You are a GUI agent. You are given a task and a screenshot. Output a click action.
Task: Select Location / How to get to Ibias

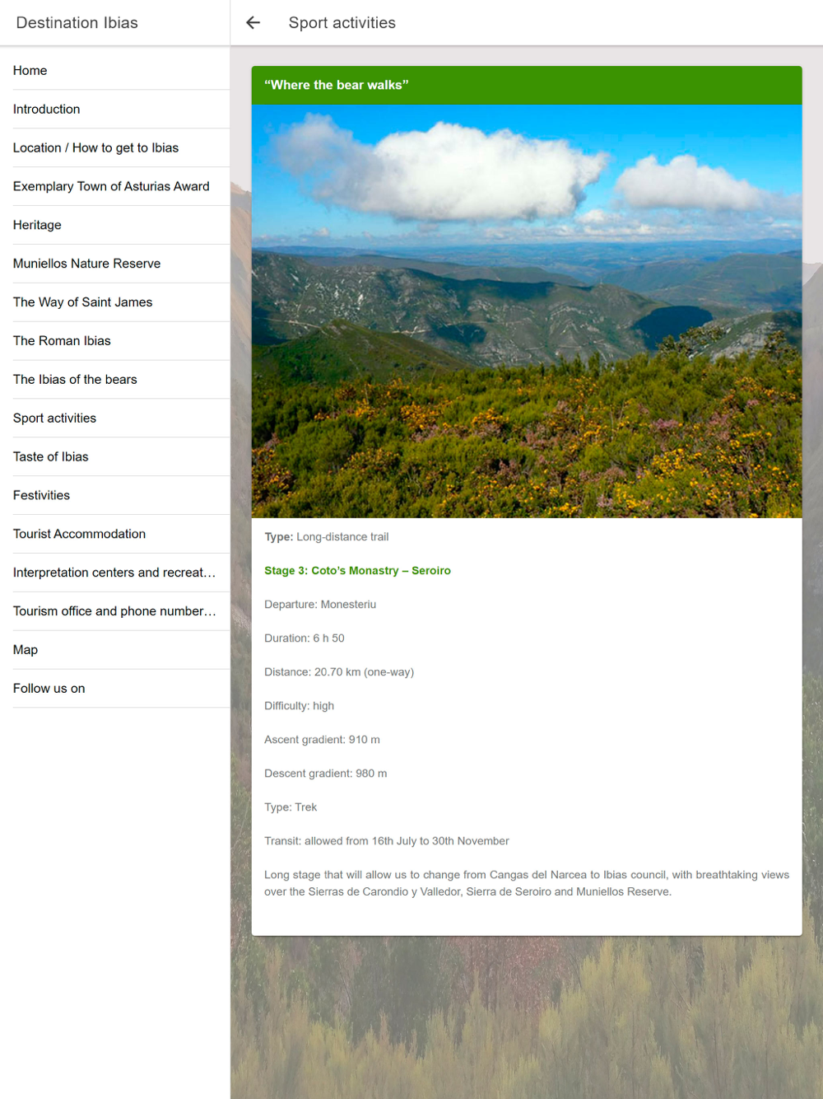(115, 148)
